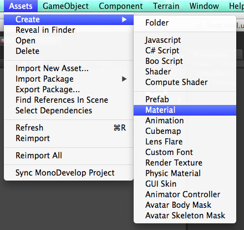
Task: Choose Export Package...
Action: tap(69, 89)
